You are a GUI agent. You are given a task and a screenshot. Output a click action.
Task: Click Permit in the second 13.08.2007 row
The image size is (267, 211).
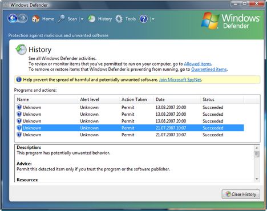pyautogui.click(x=128, y=114)
